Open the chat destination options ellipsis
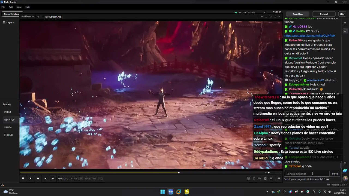The height and width of the screenshot is (196, 349). coord(327,179)
